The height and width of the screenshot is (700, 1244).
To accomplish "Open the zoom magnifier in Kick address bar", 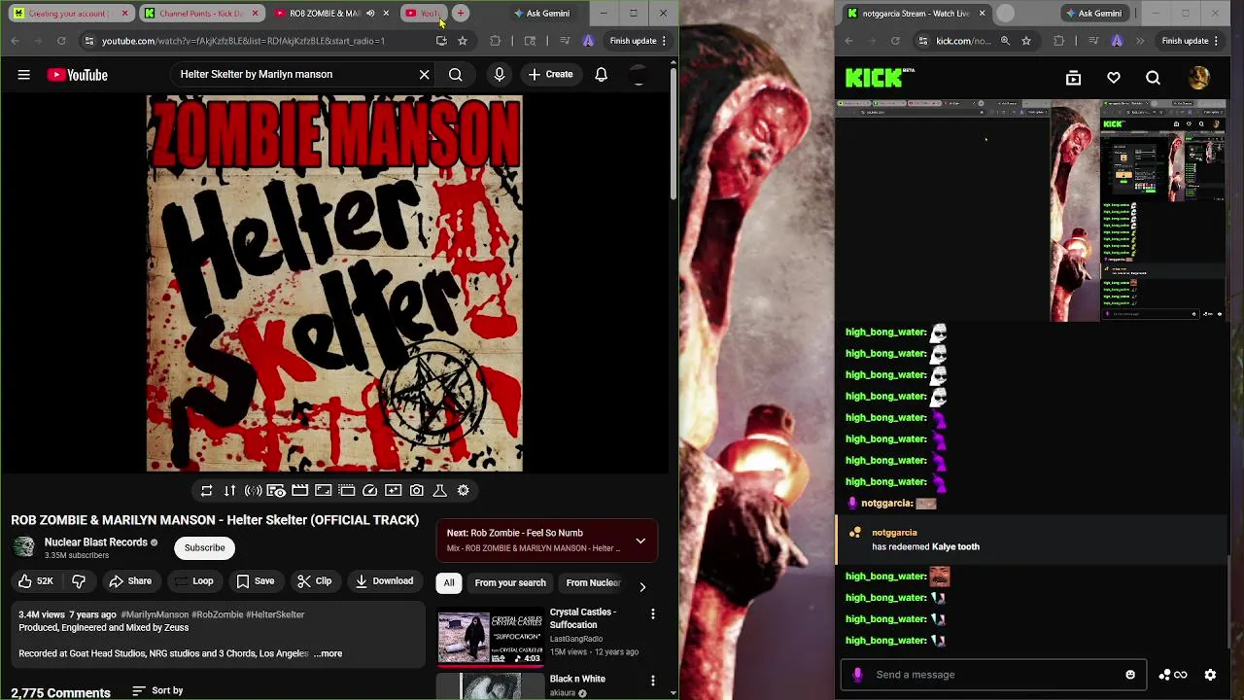I will click(x=1005, y=41).
